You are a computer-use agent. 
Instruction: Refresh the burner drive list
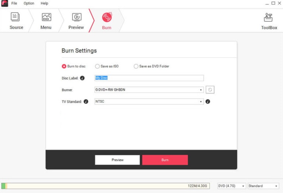pyautogui.click(x=210, y=90)
